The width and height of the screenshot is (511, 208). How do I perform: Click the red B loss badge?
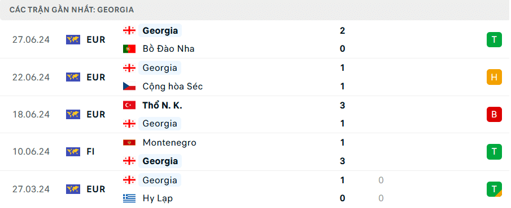494,114
